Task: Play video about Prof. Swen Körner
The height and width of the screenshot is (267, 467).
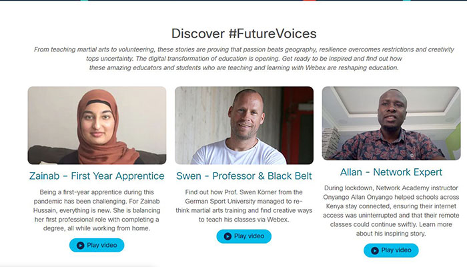Action: (x=244, y=236)
